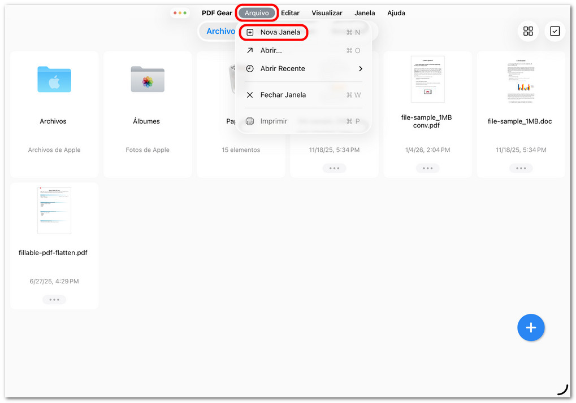Open the Álbumes photos folder

tap(147, 79)
